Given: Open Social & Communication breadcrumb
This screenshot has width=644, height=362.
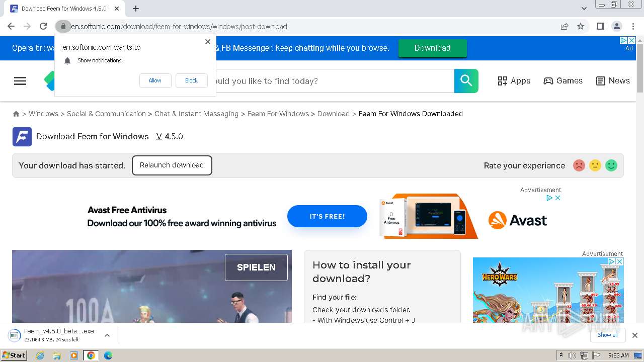Looking at the screenshot, I should tap(106, 114).
